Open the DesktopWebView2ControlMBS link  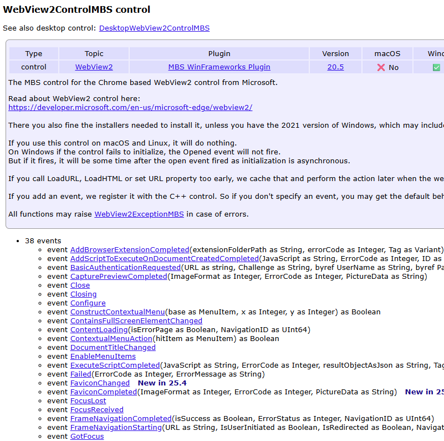[x=154, y=28]
